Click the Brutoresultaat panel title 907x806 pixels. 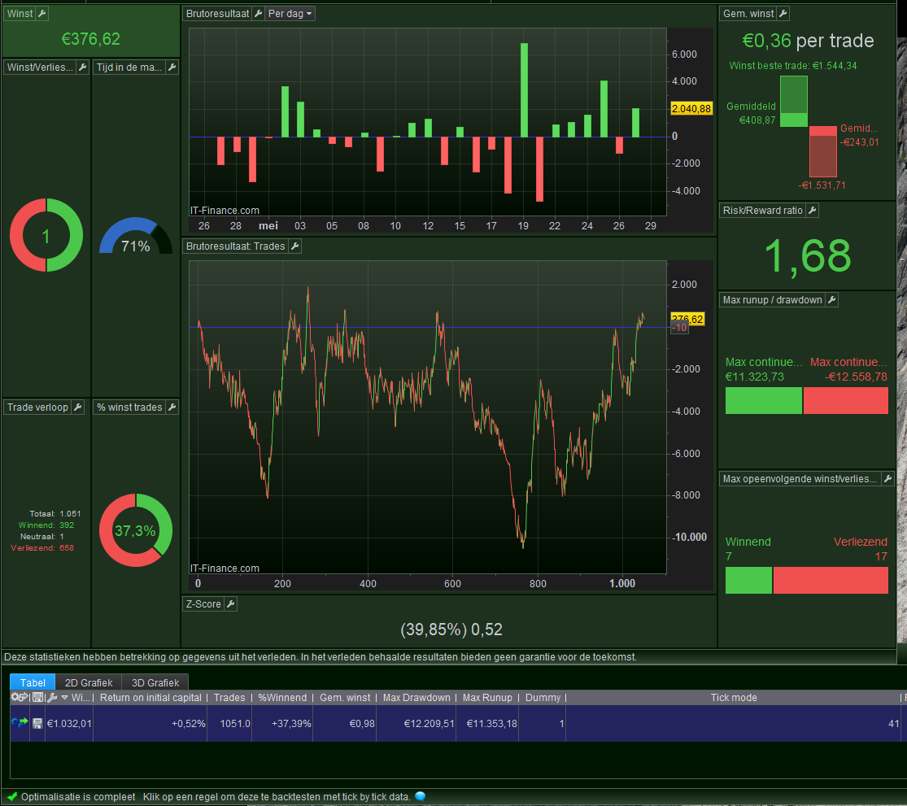[x=217, y=13]
